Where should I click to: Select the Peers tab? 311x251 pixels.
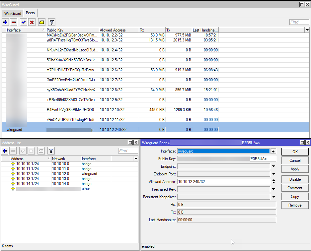(x=30, y=13)
